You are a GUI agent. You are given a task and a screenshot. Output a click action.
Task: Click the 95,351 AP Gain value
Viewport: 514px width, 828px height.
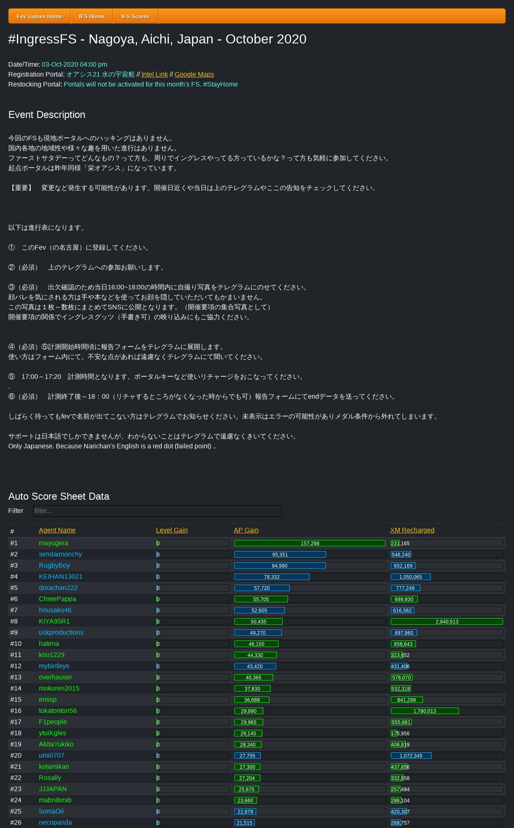point(280,555)
